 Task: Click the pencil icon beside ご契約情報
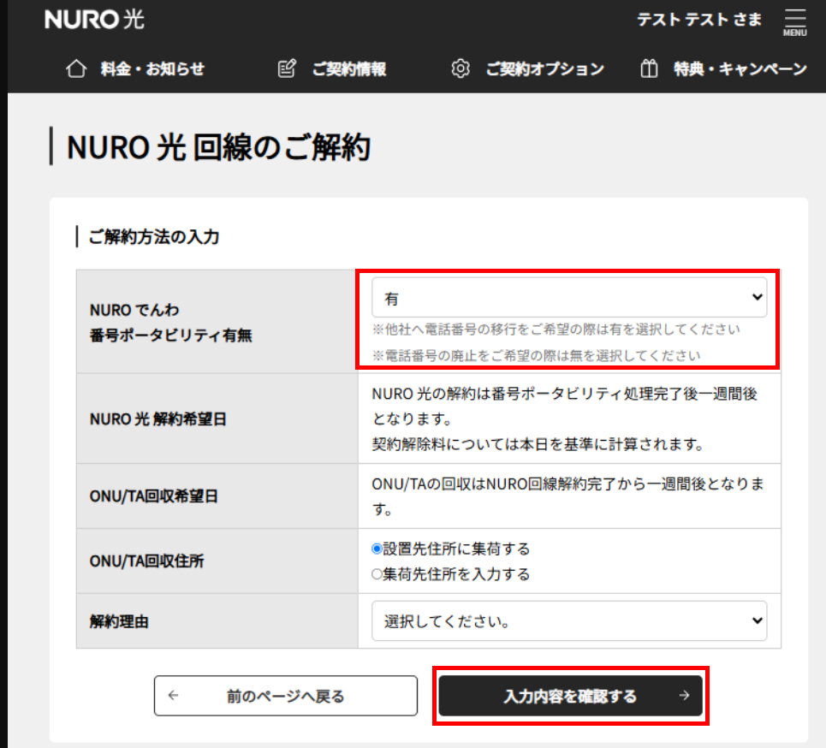(x=288, y=69)
